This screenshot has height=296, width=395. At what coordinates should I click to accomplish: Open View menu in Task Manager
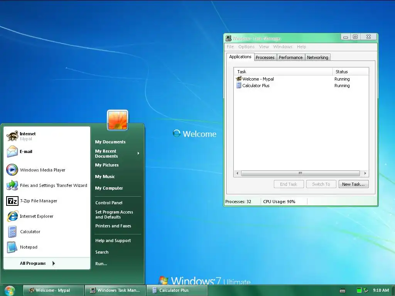[264, 47]
